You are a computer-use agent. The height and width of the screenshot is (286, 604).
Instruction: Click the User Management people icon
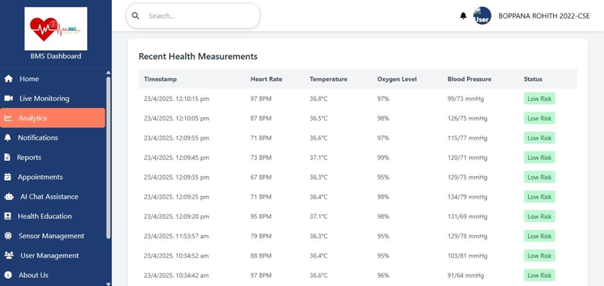tap(9, 255)
